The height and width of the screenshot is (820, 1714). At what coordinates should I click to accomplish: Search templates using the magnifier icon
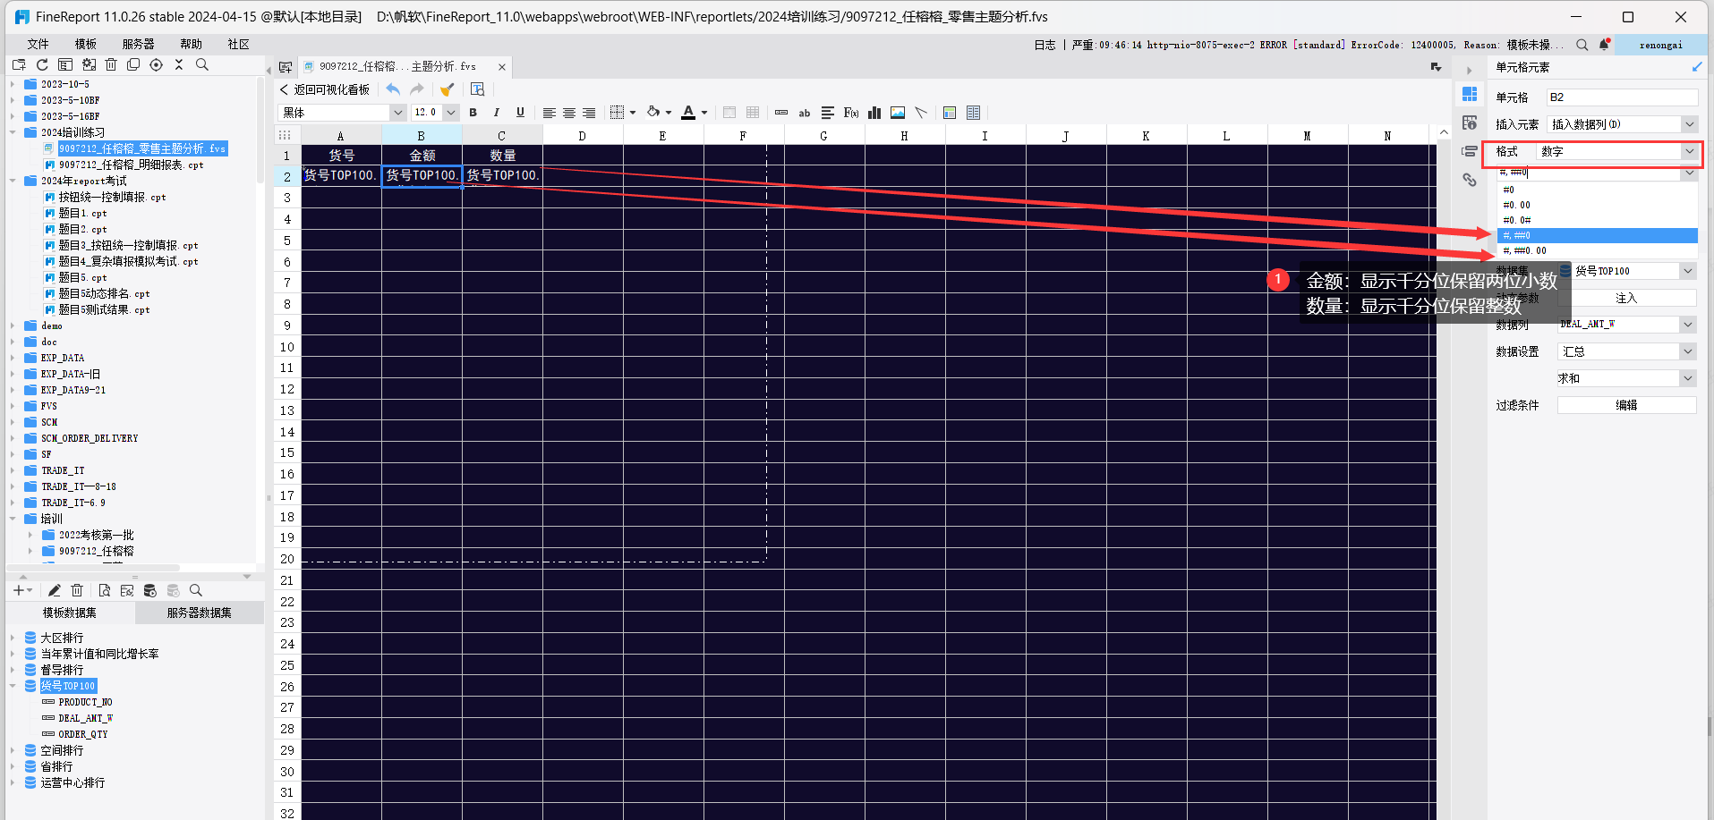[202, 64]
